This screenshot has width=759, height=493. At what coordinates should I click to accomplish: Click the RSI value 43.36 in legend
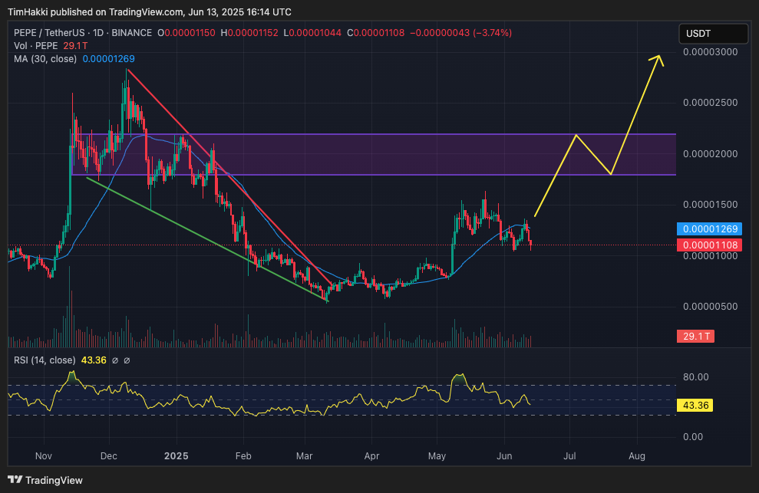pyautogui.click(x=94, y=360)
